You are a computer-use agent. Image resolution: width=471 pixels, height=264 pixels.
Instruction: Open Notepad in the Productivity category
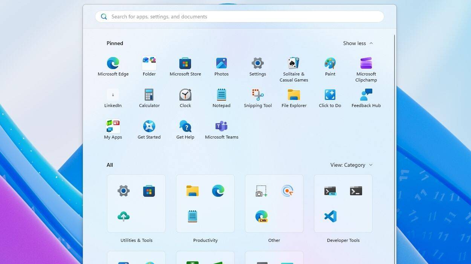(193, 216)
